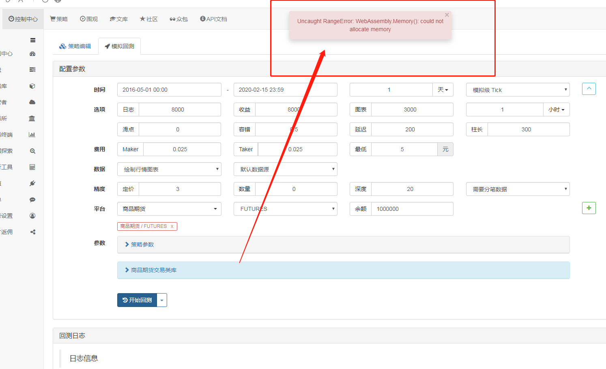
Task: Open the account user circle icon
Action: coord(32,216)
